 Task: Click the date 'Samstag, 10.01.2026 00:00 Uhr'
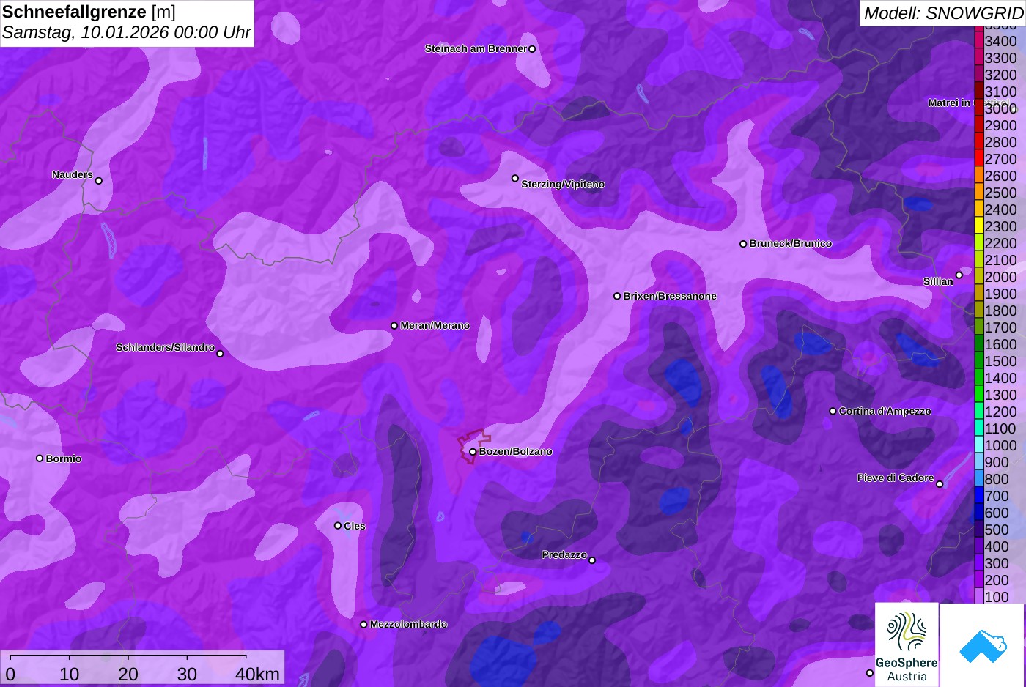(x=126, y=33)
